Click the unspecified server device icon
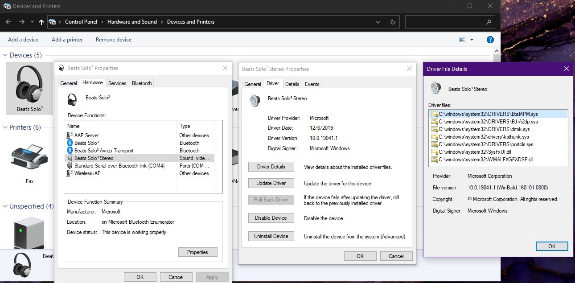This screenshot has height=283, width=575. point(29,233)
